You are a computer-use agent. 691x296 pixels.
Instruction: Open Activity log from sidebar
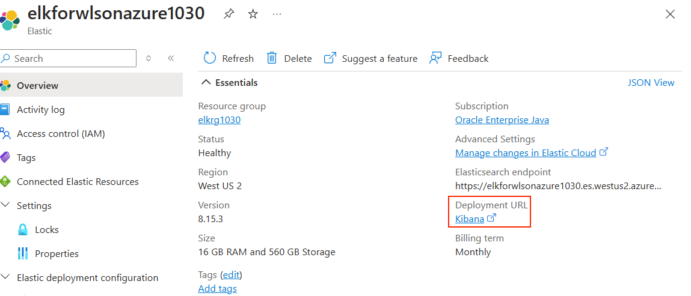pyautogui.click(x=40, y=109)
